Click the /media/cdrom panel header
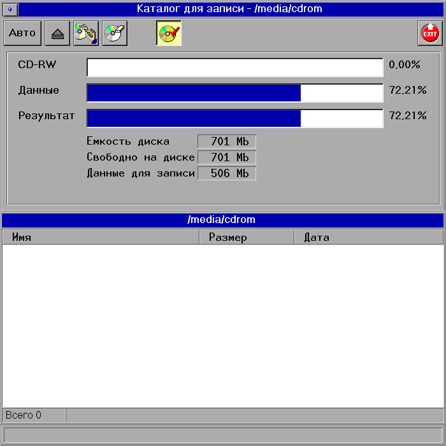 [223, 220]
